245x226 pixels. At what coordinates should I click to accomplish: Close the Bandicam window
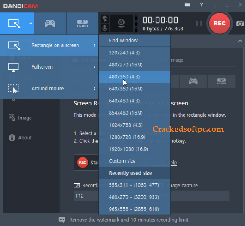240,5
